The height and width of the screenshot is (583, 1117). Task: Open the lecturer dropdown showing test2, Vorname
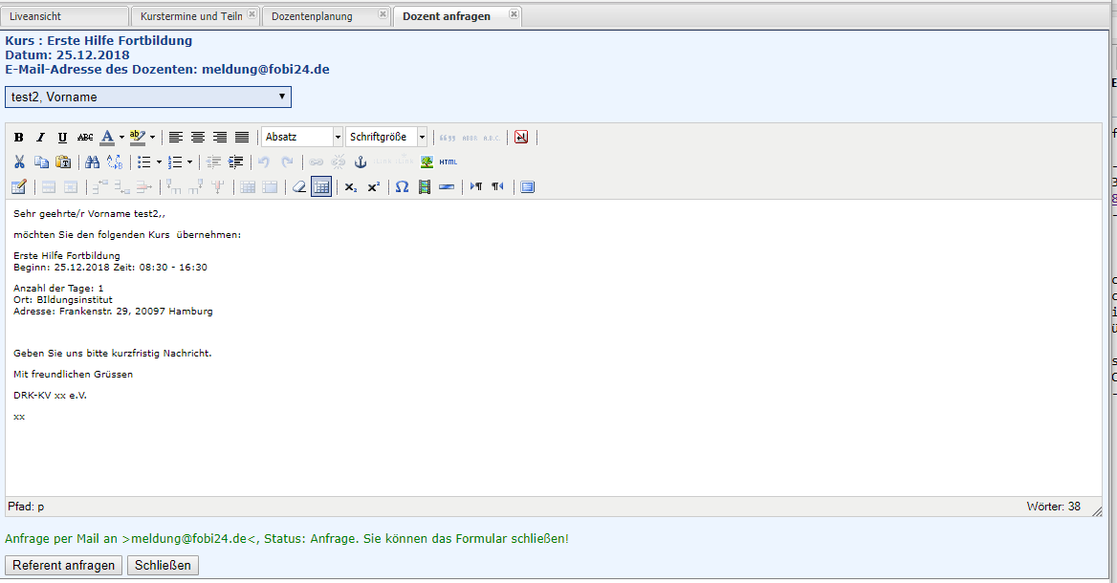point(148,97)
